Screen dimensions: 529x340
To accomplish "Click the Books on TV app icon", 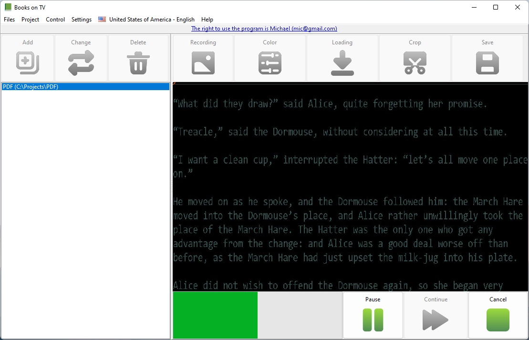I will click(8, 7).
